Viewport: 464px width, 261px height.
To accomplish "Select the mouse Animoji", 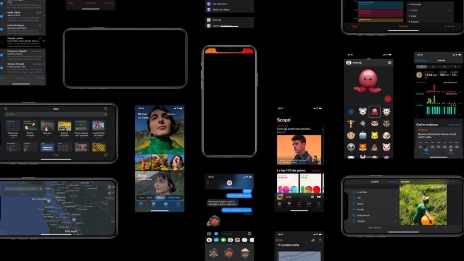I will tap(363, 111).
